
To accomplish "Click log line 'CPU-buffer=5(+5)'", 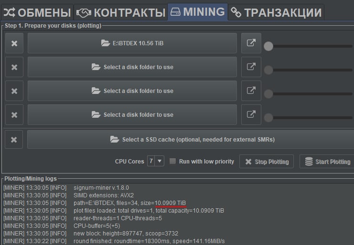I will [97, 226].
